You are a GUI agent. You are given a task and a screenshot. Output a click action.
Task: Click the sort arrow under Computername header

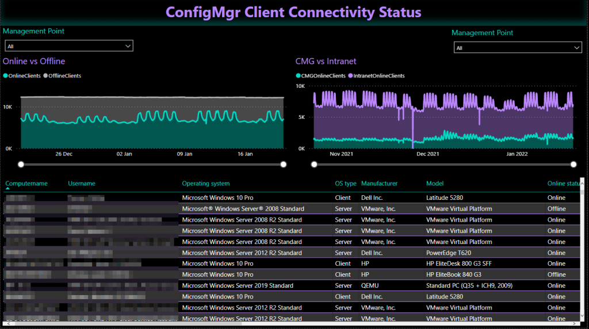(x=8, y=189)
